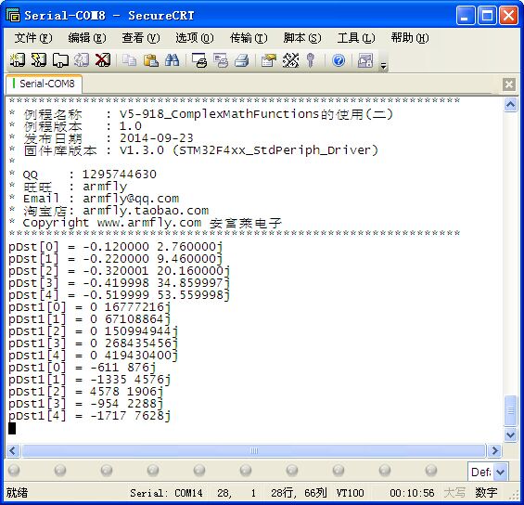Screen dimensions: 524x505
Task: Click the horizontal scrollbar left arrow
Action: (x=13, y=450)
